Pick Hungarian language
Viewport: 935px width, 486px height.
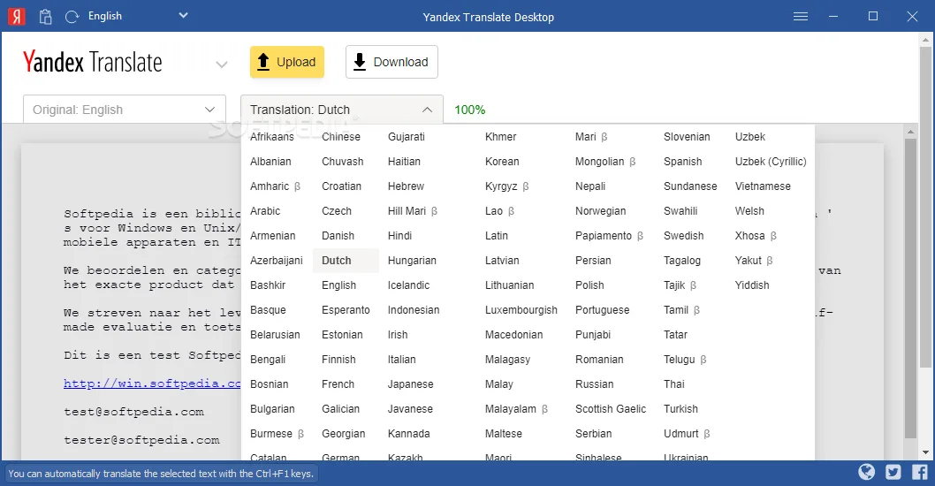(412, 261)
